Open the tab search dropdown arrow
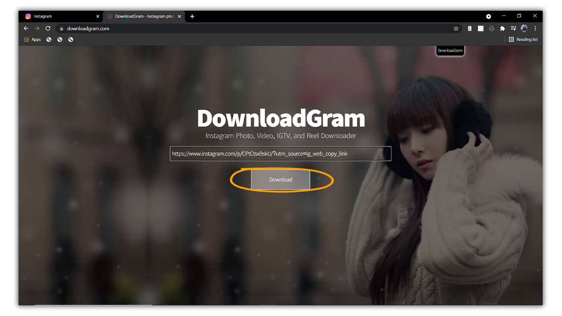Image resolution: width=562 pixels, height=316 pixels. point(489,16)
